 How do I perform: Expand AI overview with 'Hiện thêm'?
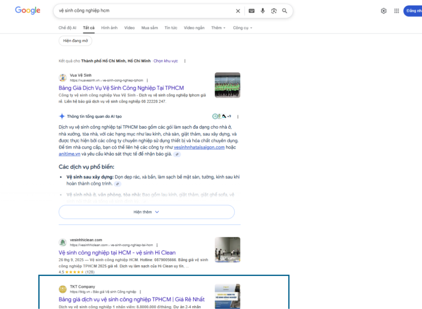coord(146,212)
